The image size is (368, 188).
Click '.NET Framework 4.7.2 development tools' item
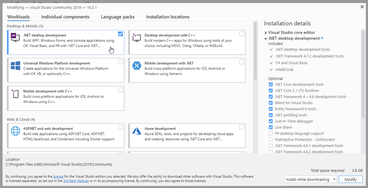point(309,56)
